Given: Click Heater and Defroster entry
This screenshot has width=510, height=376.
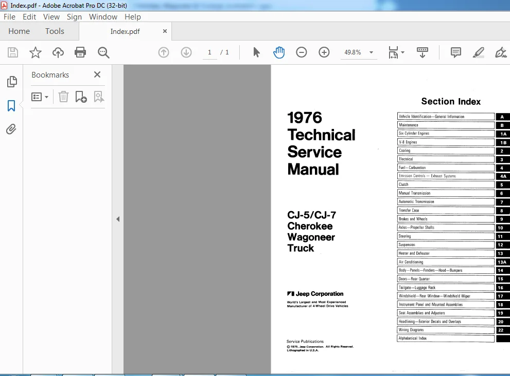Looking at the screenshot, I should point(446,253).
